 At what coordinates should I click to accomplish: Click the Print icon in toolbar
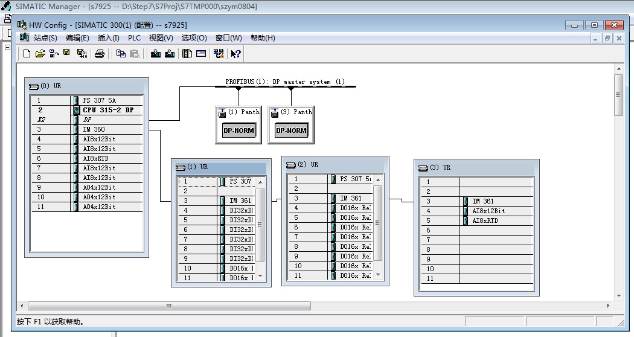pyautogui.click(x=100, y=53)
